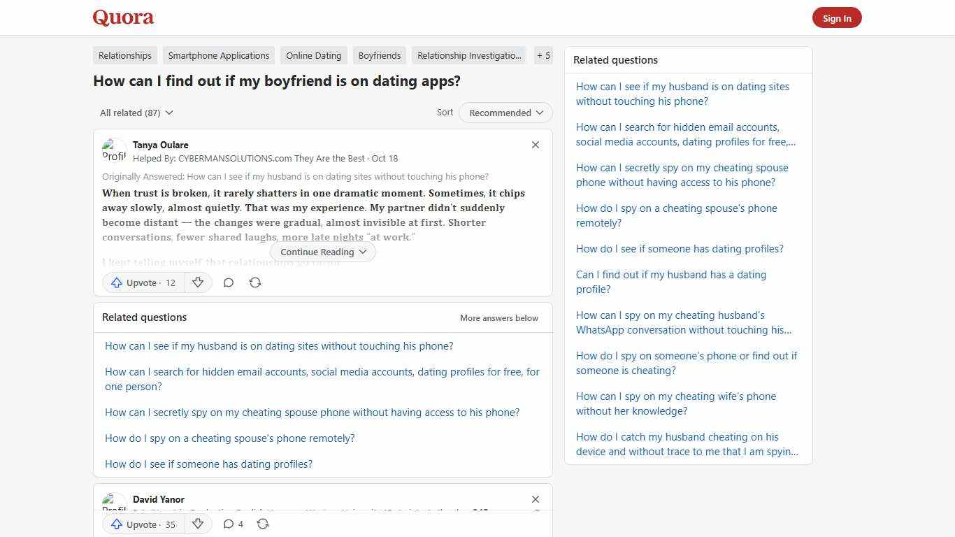Open comments on Tanya Oulare's answer
This screenshot has height=537, width=955.
[x=229, y=282]
